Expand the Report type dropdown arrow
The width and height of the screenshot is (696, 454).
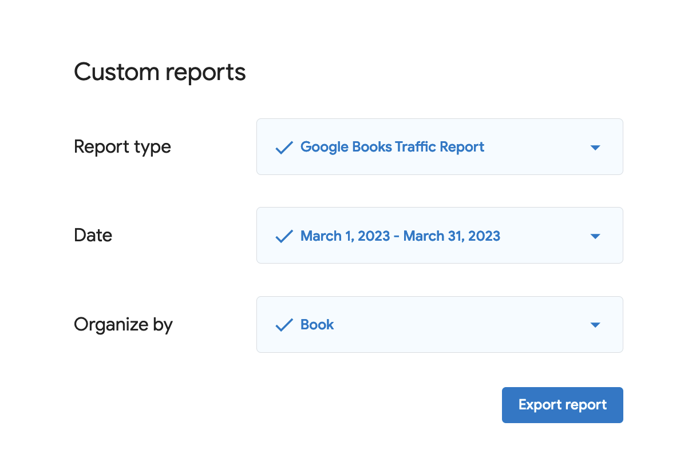pyautogui.click(x=595, y=148)
